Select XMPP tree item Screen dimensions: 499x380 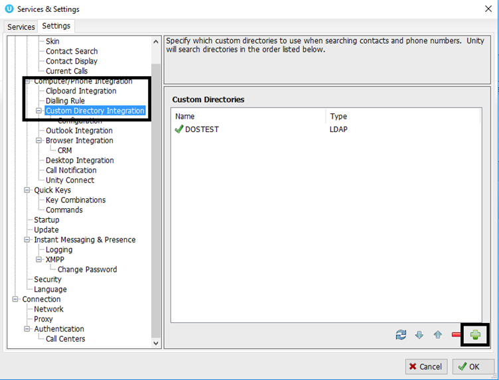point(54,259)
